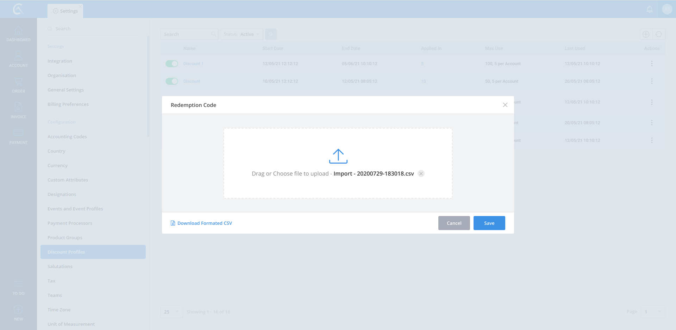The height and width of the screenshot is (330, 676).
Task: Switch to the Settings tab
Action: tap(65, 11)
